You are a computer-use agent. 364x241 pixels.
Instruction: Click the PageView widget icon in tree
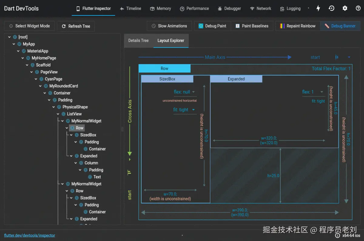tap(37, 72)
